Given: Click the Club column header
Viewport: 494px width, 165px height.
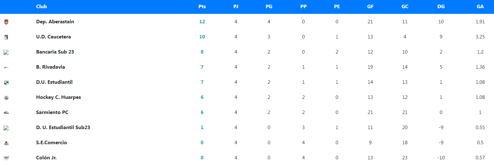Looking at the screenshot, I should 41,7.
